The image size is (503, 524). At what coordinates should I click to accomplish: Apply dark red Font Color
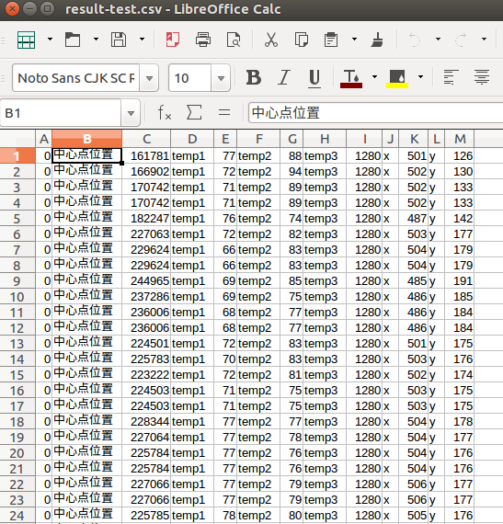click(351, 78)
